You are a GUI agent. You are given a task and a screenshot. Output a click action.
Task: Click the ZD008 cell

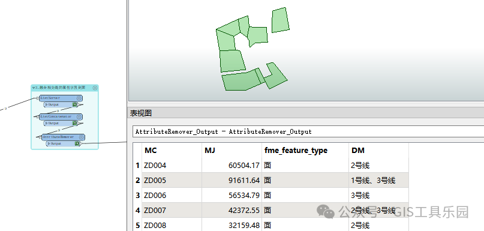172,226
